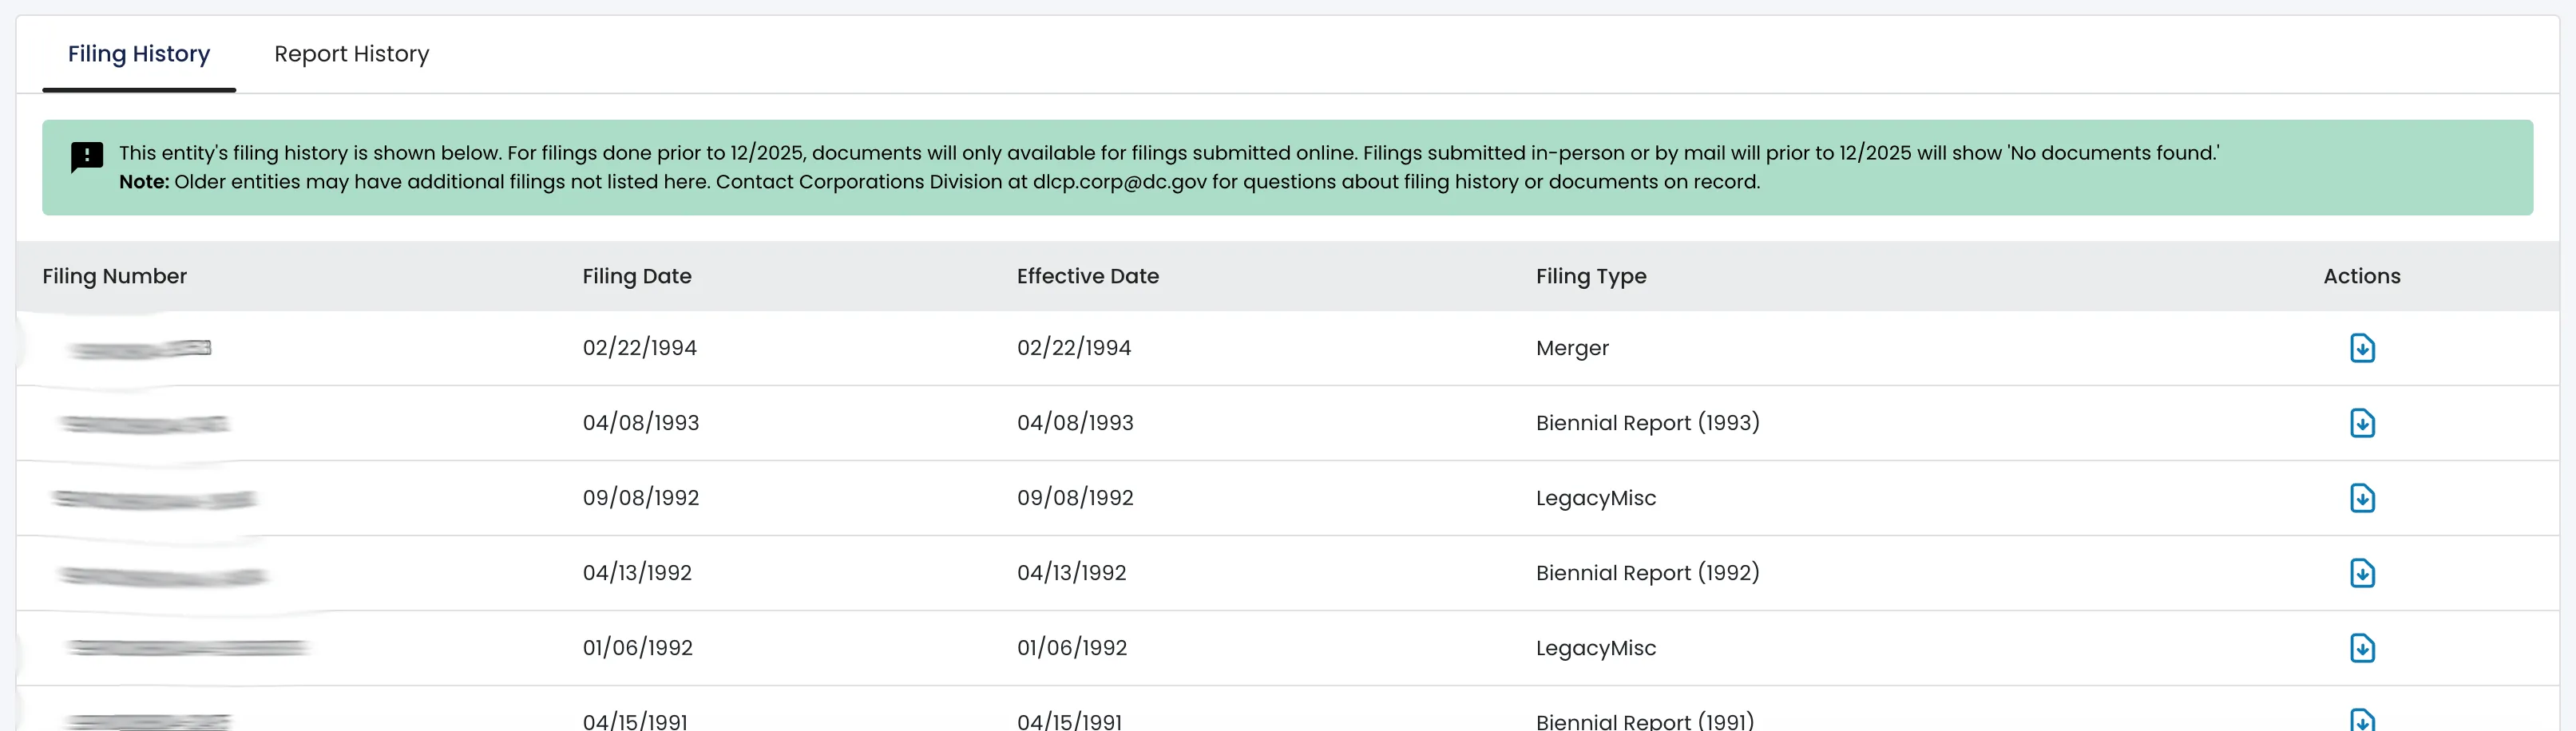
Task: Click the Actions column header
Action: (x=2361, y=276)
